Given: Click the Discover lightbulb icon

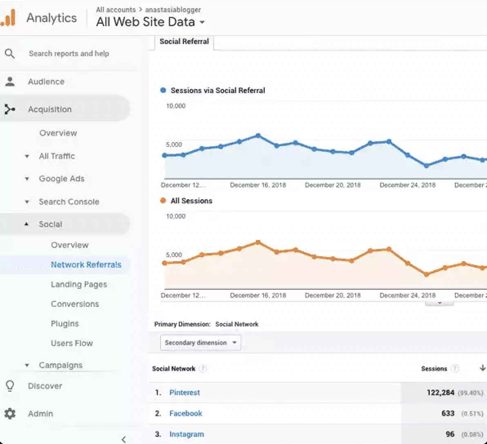Looking at the screenshot, I should coord(10,386).
